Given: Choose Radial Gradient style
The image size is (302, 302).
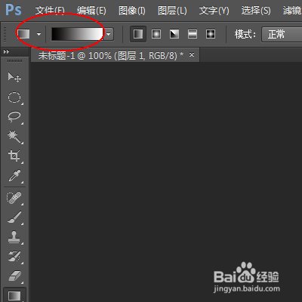Looking at the screenshot, I should [x=156, y=34].
